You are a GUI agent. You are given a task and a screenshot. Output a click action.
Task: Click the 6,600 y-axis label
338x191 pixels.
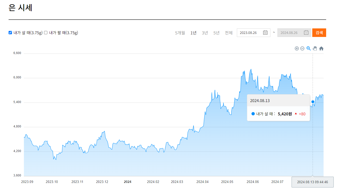point(17,53)
